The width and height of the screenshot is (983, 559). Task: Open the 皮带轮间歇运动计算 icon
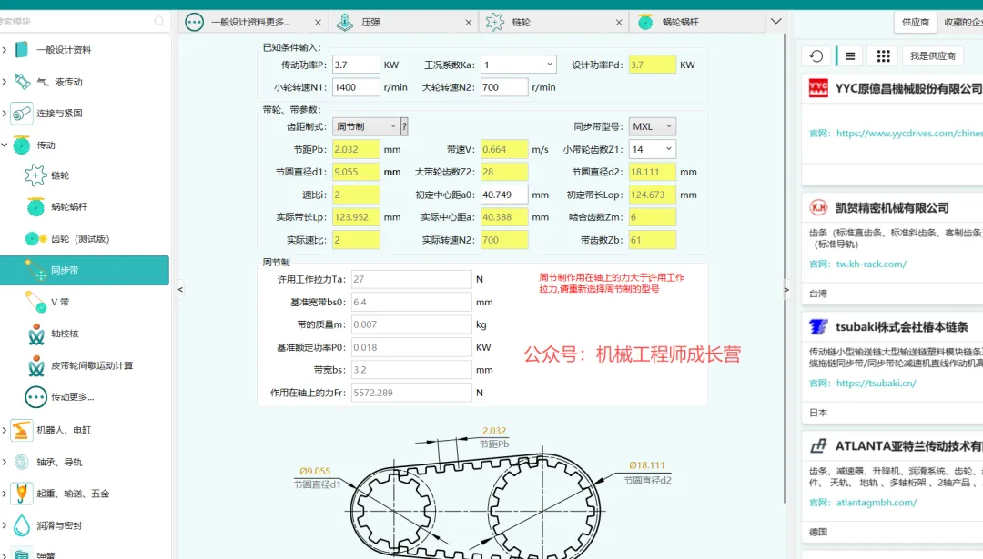[x=36, y=365]
